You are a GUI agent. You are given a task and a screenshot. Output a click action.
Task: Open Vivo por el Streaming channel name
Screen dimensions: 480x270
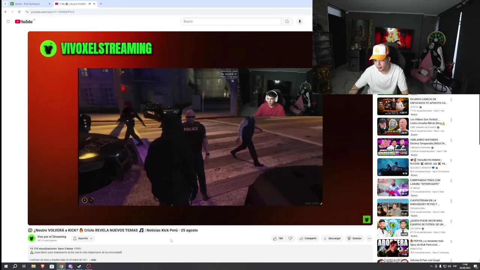[x=52, y=237]
